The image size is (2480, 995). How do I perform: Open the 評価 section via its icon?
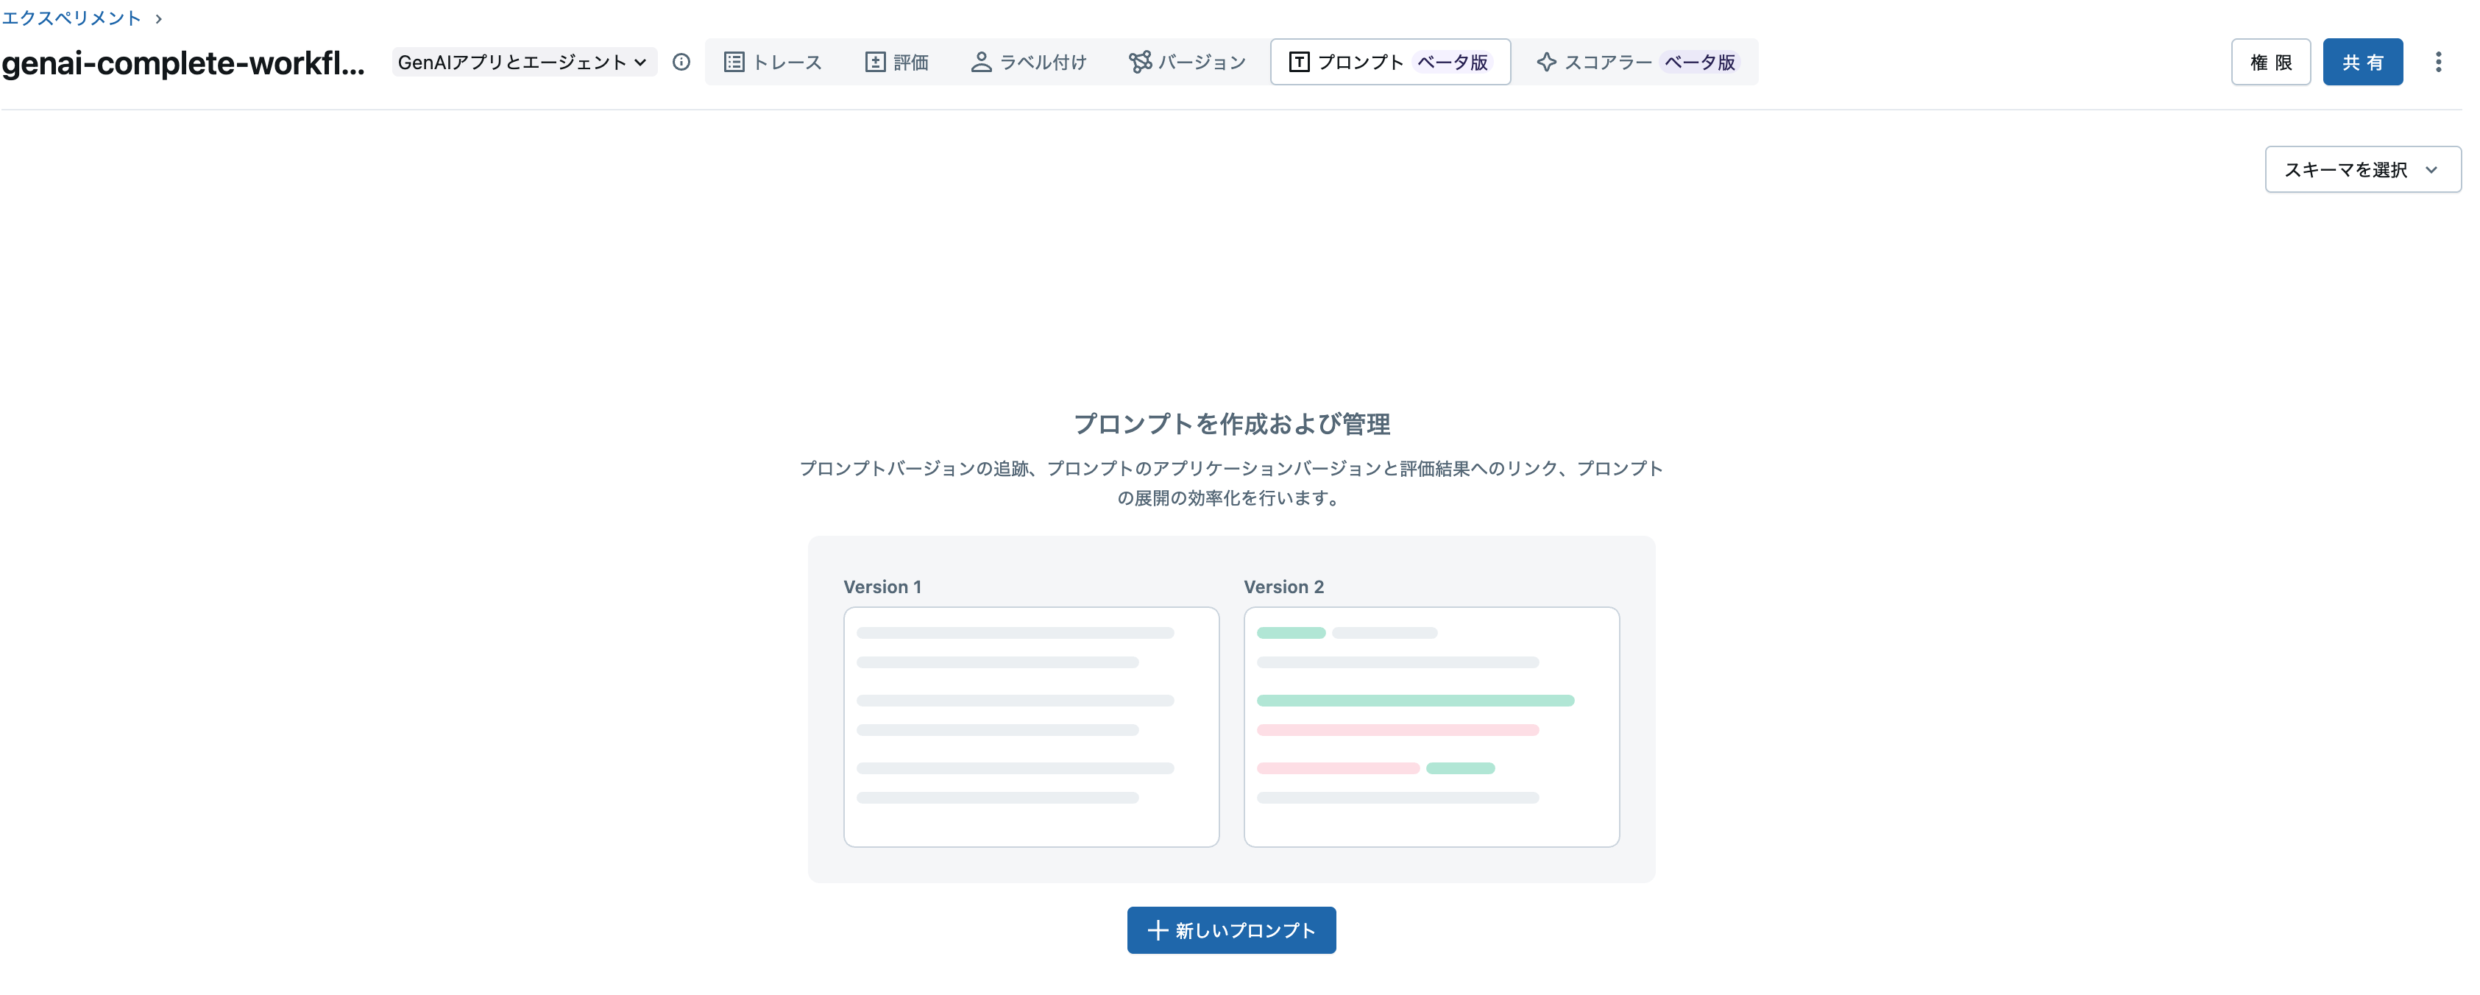tap(874, 62)
